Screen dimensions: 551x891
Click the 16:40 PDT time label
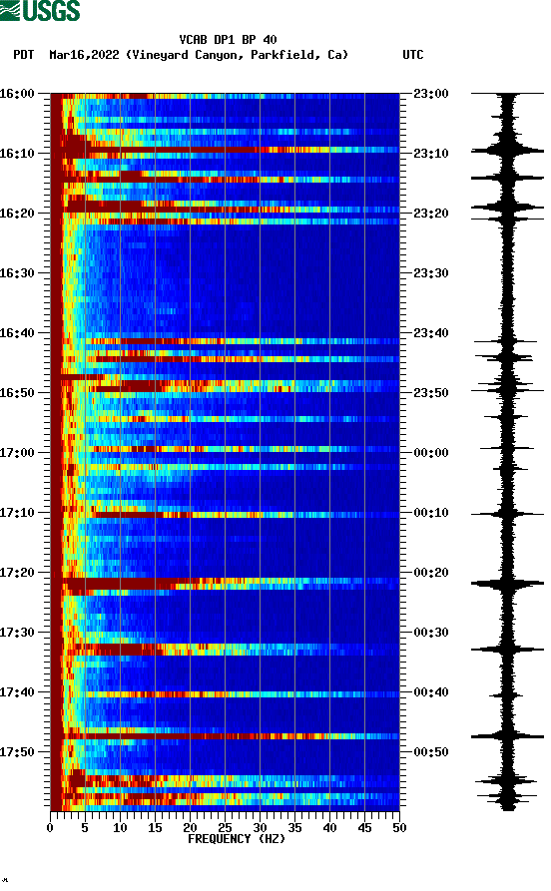[x=17, y=333]
